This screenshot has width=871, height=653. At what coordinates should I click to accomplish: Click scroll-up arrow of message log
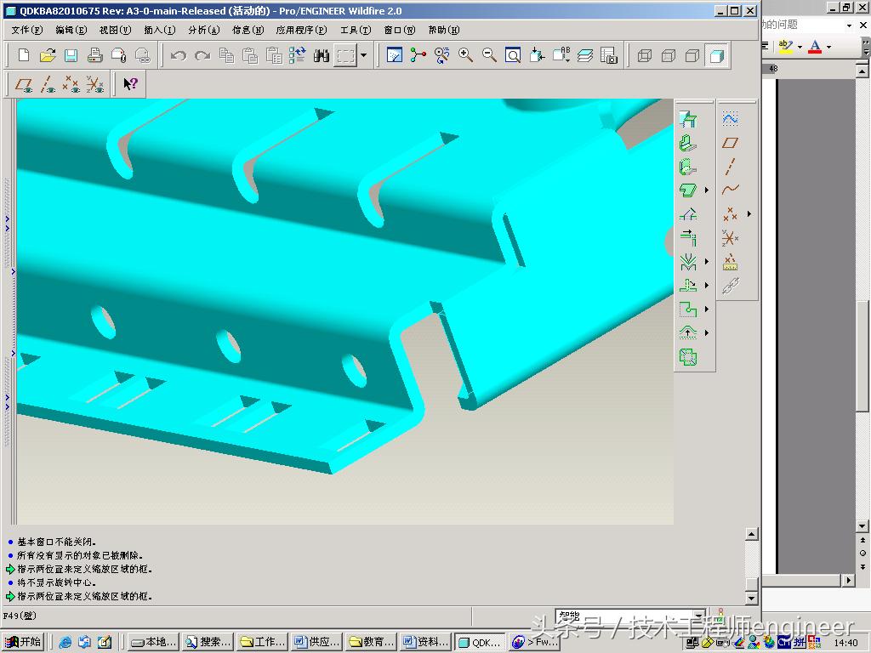click(x=751, y=534)
